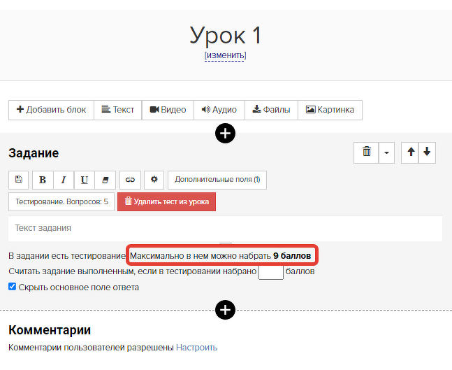Uncheck Скрыть основное поле ответа checkbox
The width and height of the screenshot is (452, 370).
coord(12,287)
